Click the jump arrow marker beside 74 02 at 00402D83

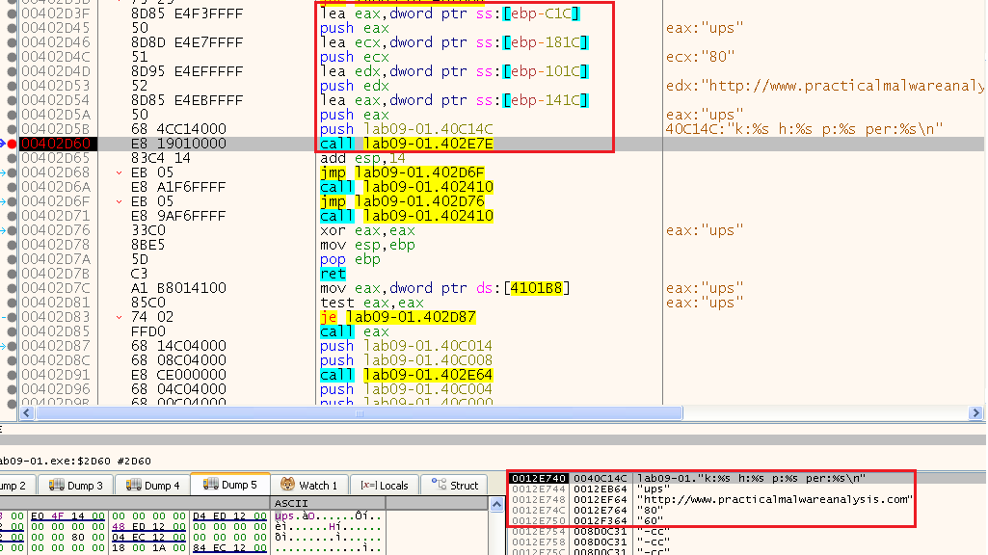(118, 317)
